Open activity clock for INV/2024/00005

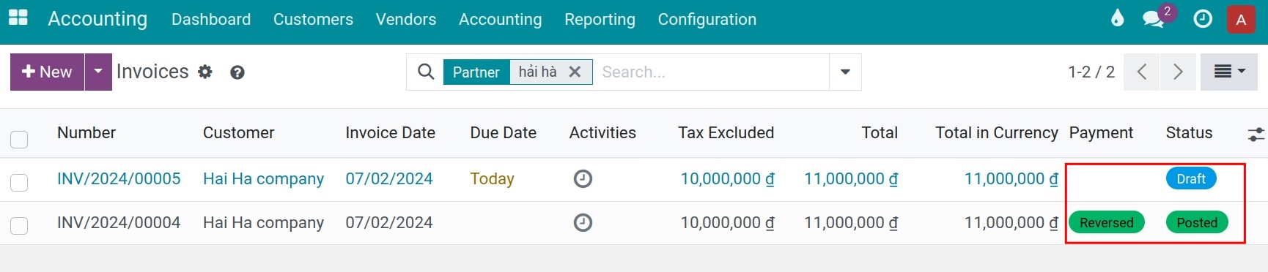pos(583,178)
